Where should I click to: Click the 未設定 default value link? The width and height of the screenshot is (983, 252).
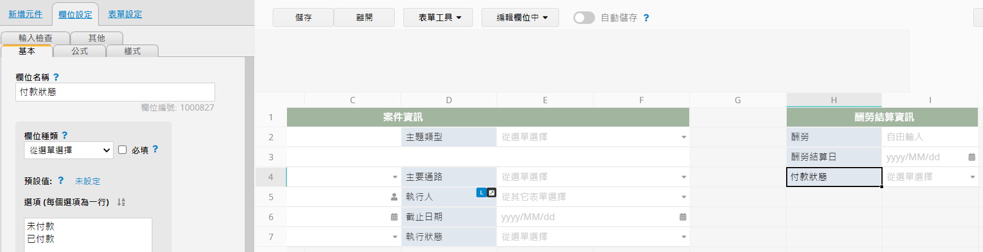pos(87,181)
